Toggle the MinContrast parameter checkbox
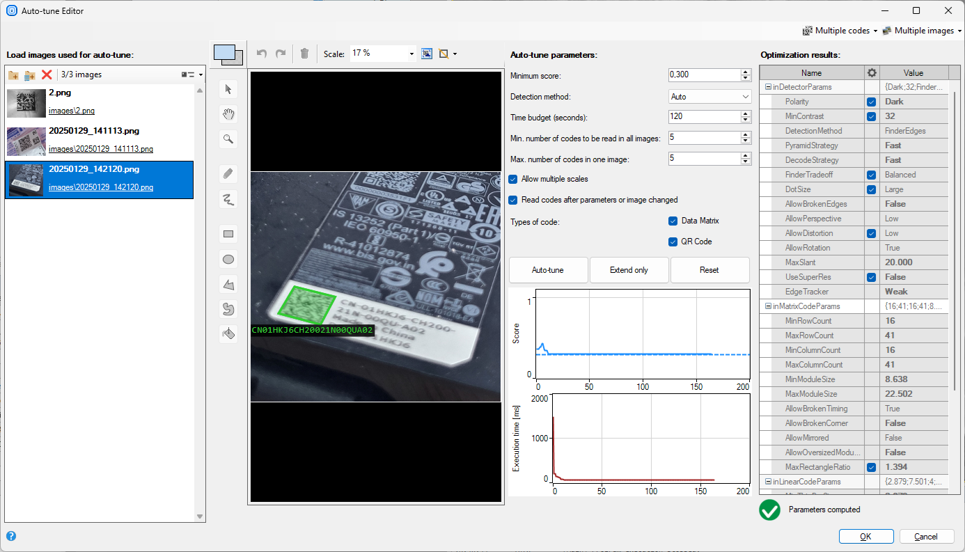Viewport: 965px width, 552px height. pos(872,116)
